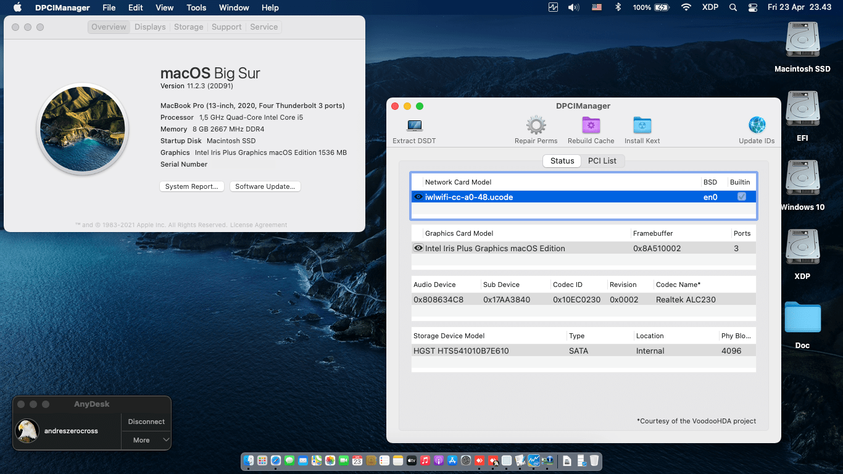Open Notes from the Dock
The width and height of the screenshot is (843, 474).
pyautogui.click(x=398, y=460)
